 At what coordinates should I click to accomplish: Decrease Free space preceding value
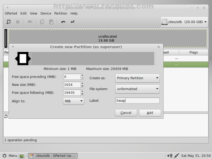click(x=82, y=78)
